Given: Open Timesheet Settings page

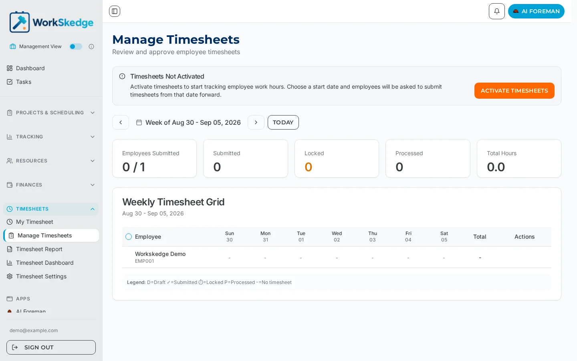Looking at the screenshot, I should point(51,276).
